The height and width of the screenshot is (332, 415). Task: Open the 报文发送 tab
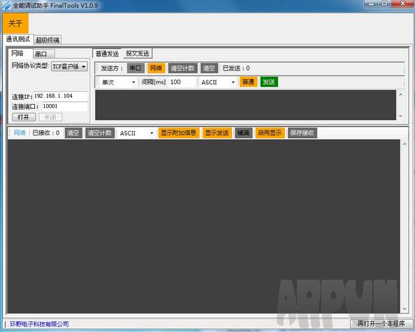[138, 53]
